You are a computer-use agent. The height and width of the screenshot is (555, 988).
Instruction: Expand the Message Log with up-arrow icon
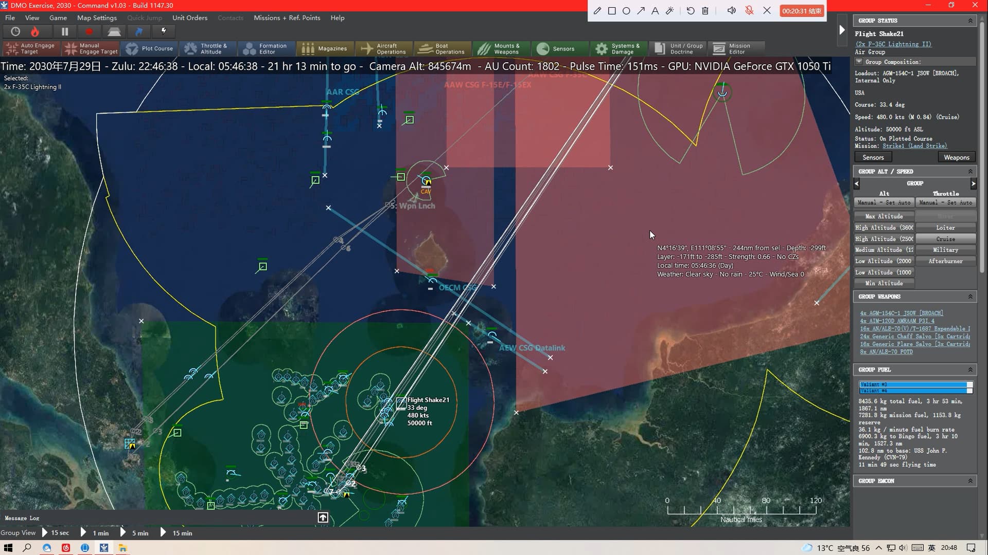(x=323, y=517)
